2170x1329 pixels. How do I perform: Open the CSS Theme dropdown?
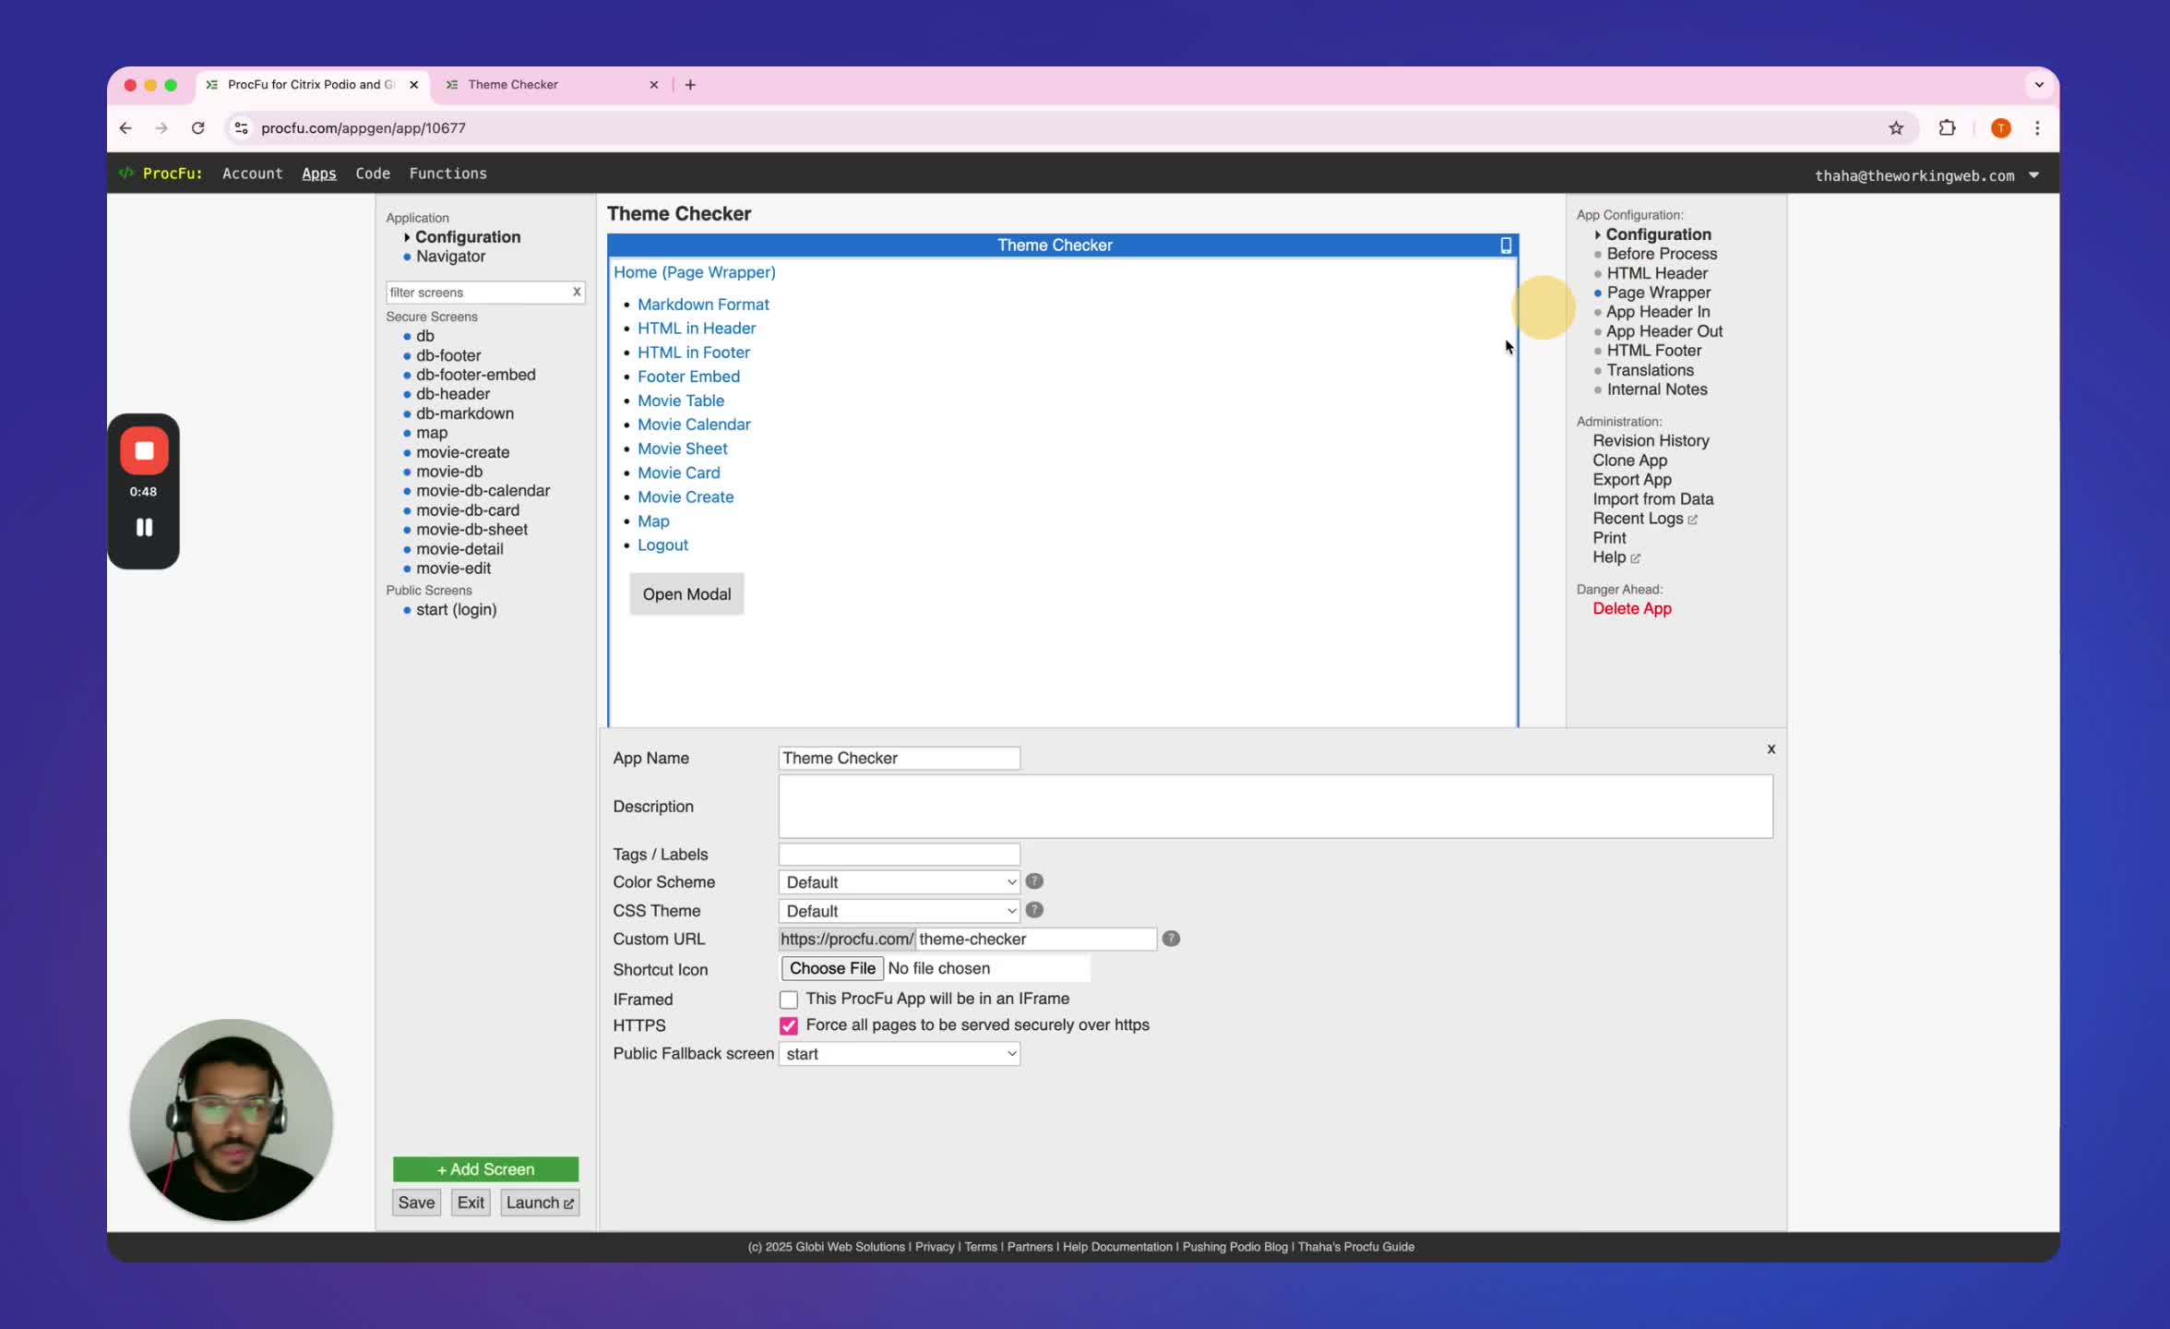[899, 911]
